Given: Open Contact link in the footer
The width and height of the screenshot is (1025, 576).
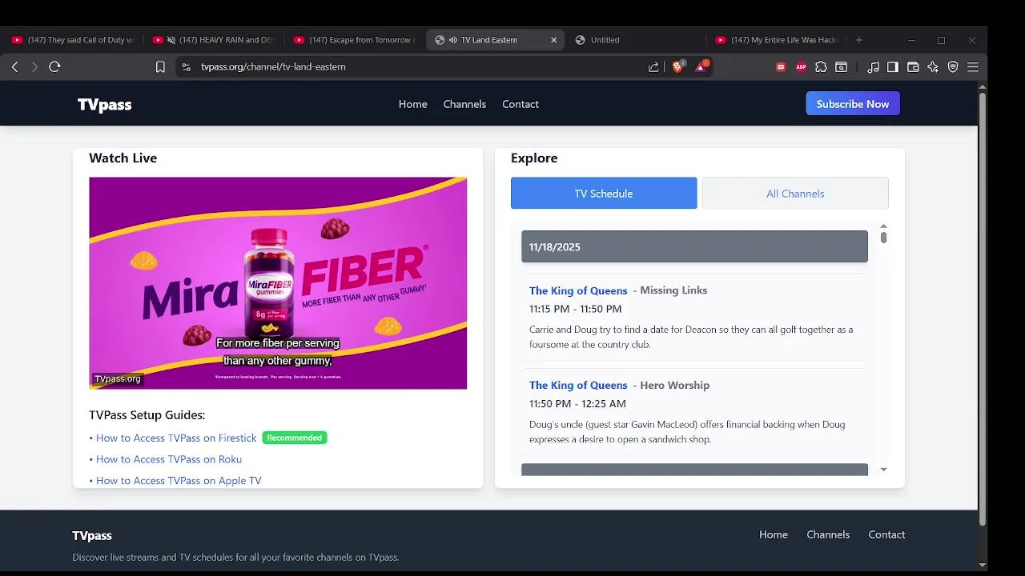Looking at the screenshot, I should tap(886, 535).
